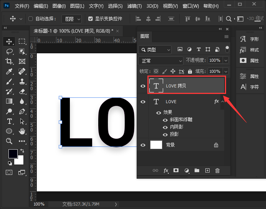Select the Eyedropper tool
This screenshot has width=266, height=209.
(x=9, y=71)
